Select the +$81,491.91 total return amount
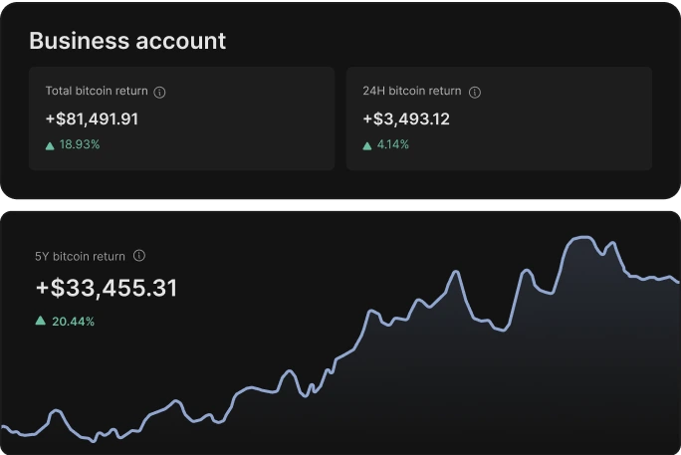This screenshot has width=681, height=455. (92, 118)
